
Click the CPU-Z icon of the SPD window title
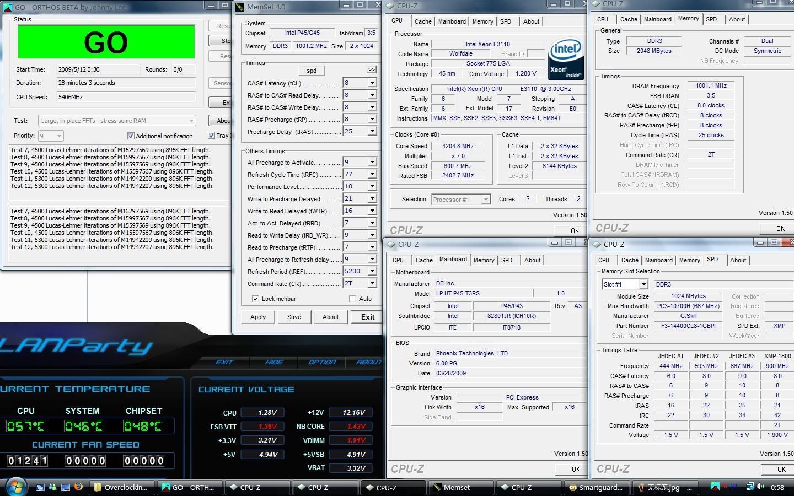click(597, 244)
